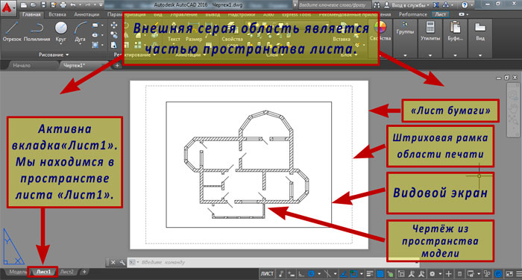Expand the Группы panel dropdown
Viewport: 522px width, 280px height.
pyautogui.click(x=405, y=55)
